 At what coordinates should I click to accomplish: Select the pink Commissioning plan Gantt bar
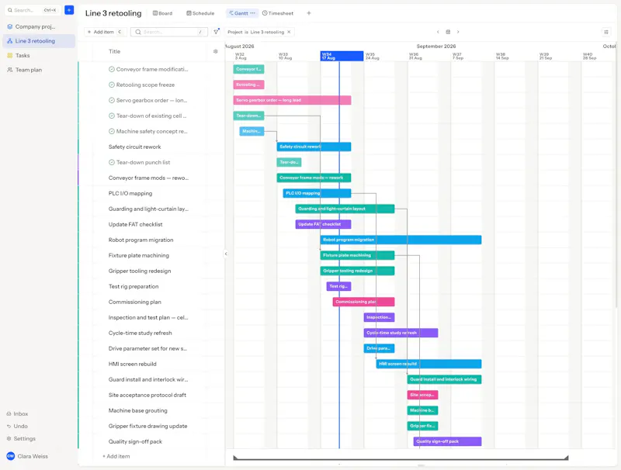tap(363, 302)
